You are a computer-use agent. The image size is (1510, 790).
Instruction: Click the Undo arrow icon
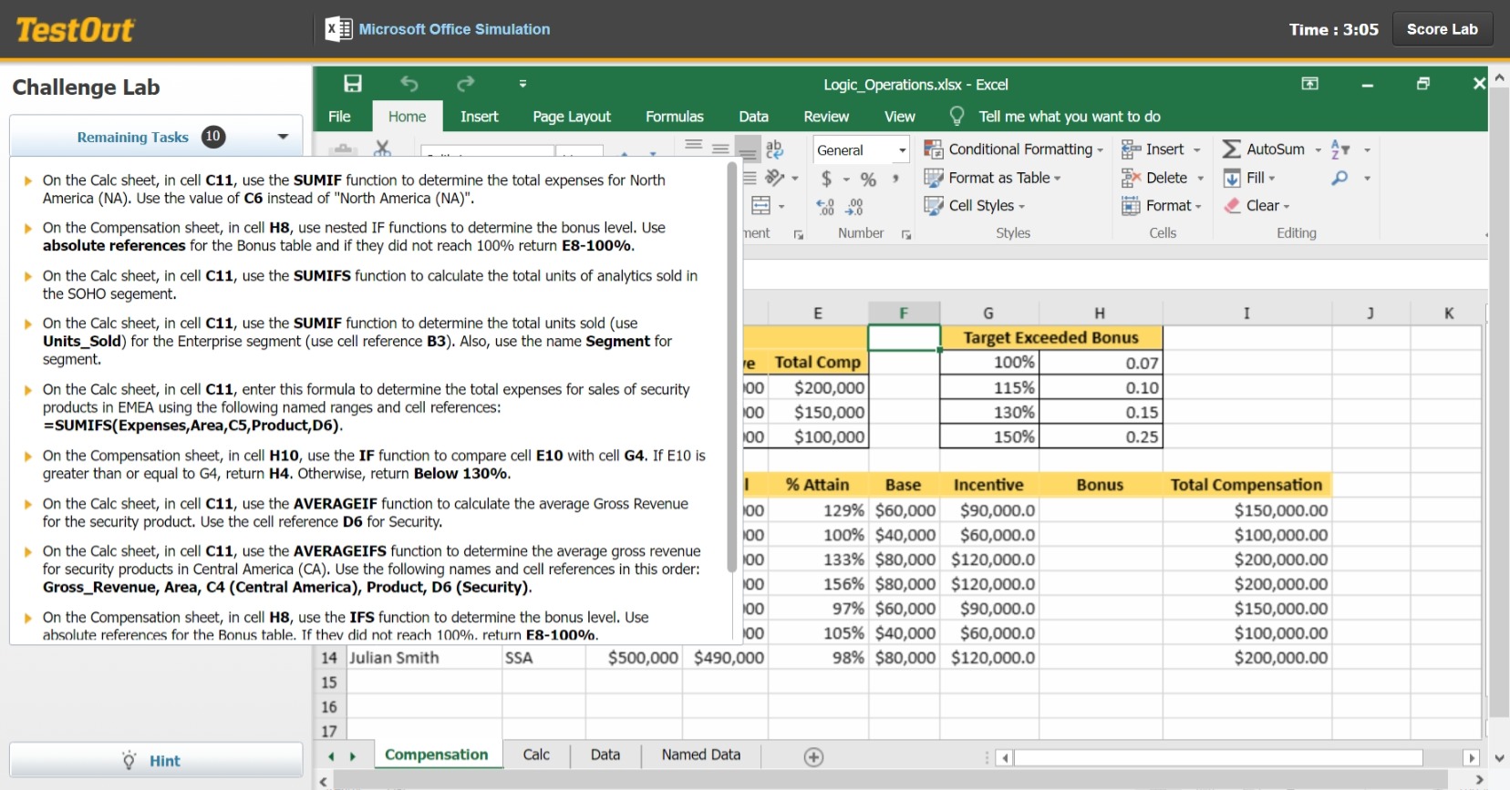(409, 84)
